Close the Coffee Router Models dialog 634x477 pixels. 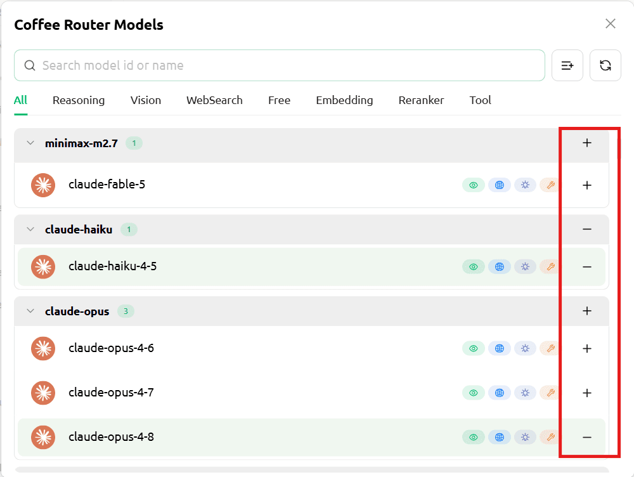click(x=611, y=24)
